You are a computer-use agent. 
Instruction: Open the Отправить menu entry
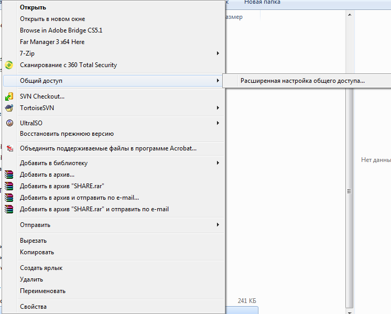pos(113,225)
